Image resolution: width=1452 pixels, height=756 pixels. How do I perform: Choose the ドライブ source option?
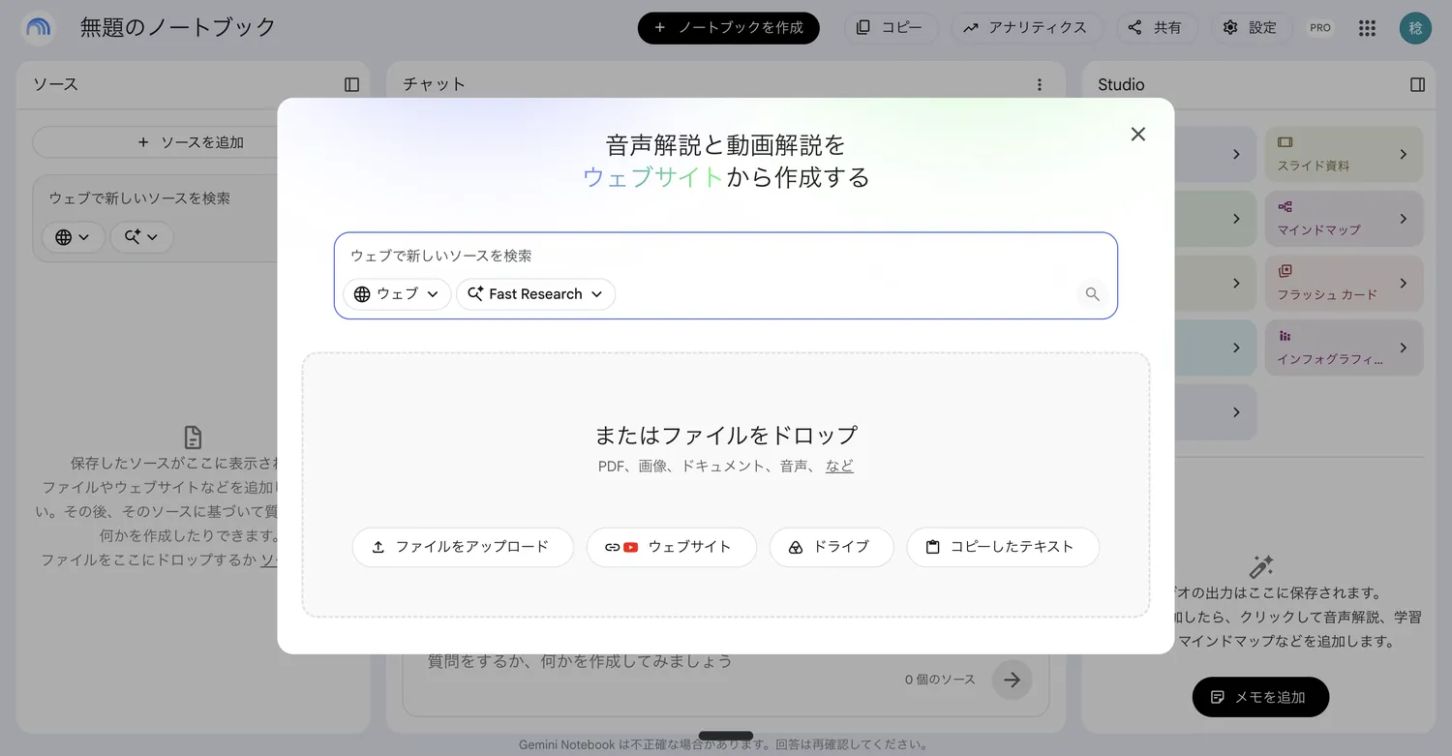(x=831, y=547)
